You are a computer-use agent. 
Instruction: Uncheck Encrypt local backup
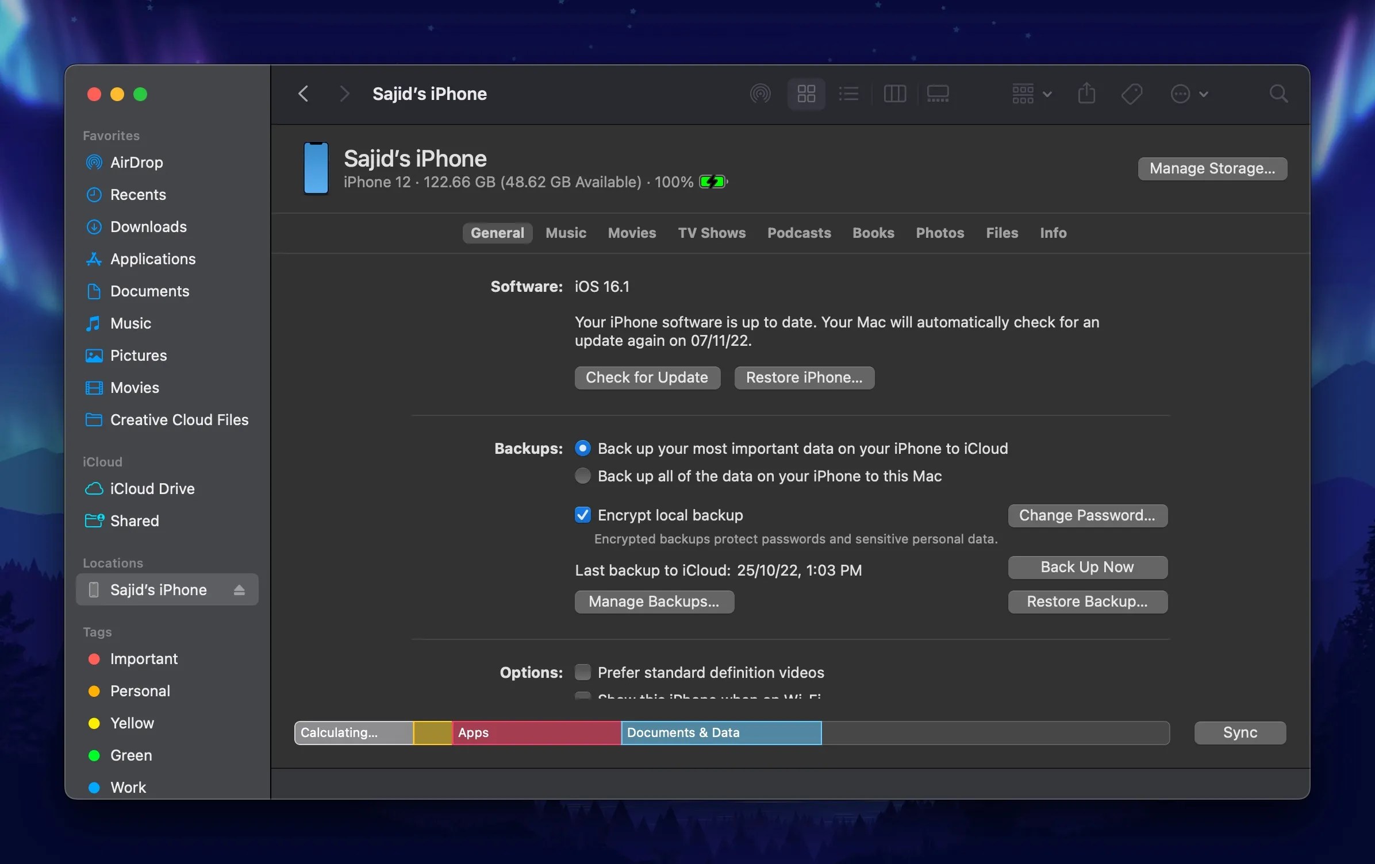(x=582, y=515)
